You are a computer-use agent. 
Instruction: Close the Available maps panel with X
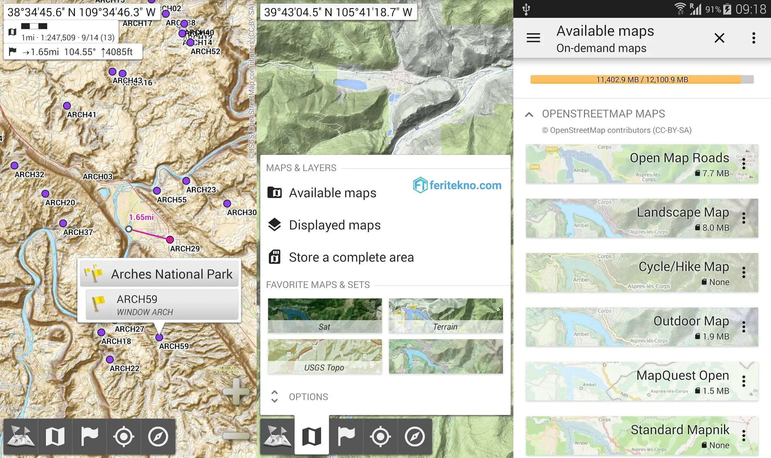point(719,38)
